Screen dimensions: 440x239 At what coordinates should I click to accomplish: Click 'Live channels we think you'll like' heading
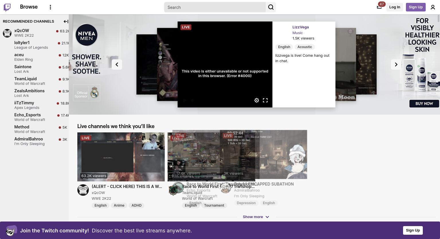[116, 126]
